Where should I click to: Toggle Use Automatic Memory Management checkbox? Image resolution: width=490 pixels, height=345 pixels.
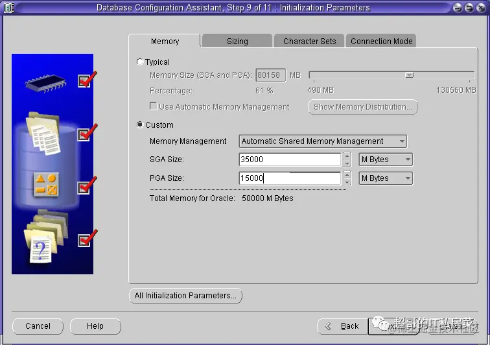click(x=153, y=106)
